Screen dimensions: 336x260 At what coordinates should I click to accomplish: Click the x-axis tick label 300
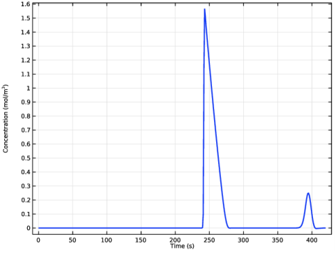pos(243,240)
